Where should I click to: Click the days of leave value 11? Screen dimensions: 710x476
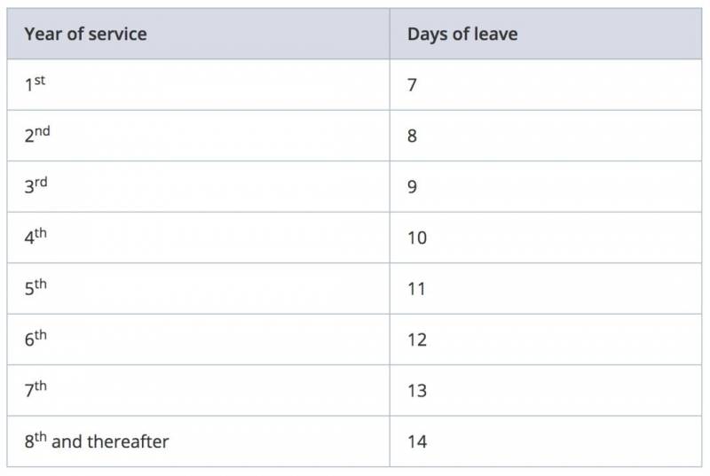pos(417,289)
